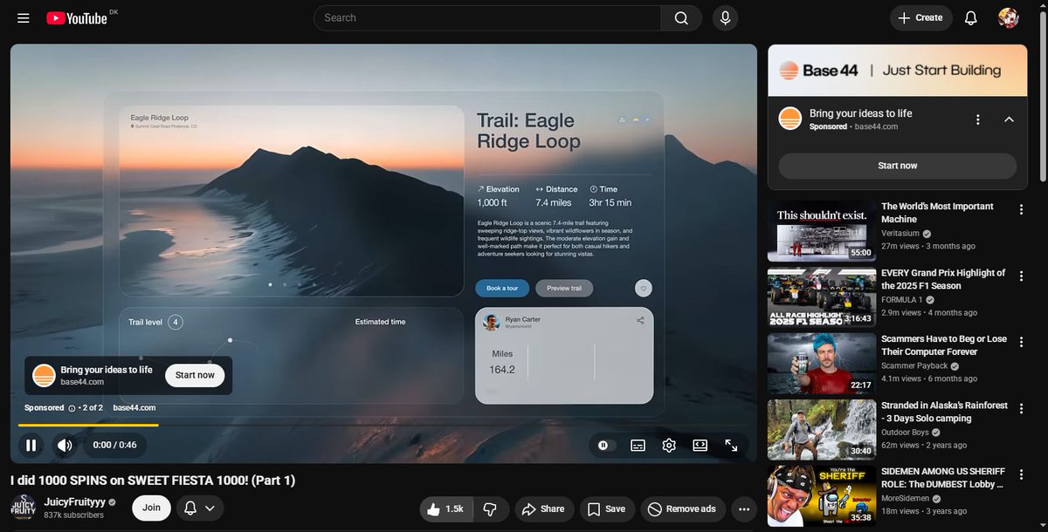Open account avatar menu

click(1009, 17)
